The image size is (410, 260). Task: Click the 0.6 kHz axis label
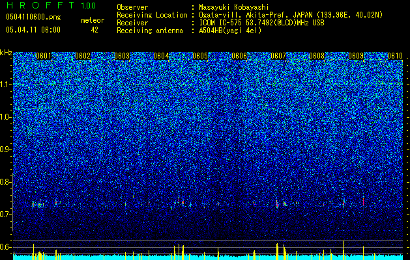(5, 247)
